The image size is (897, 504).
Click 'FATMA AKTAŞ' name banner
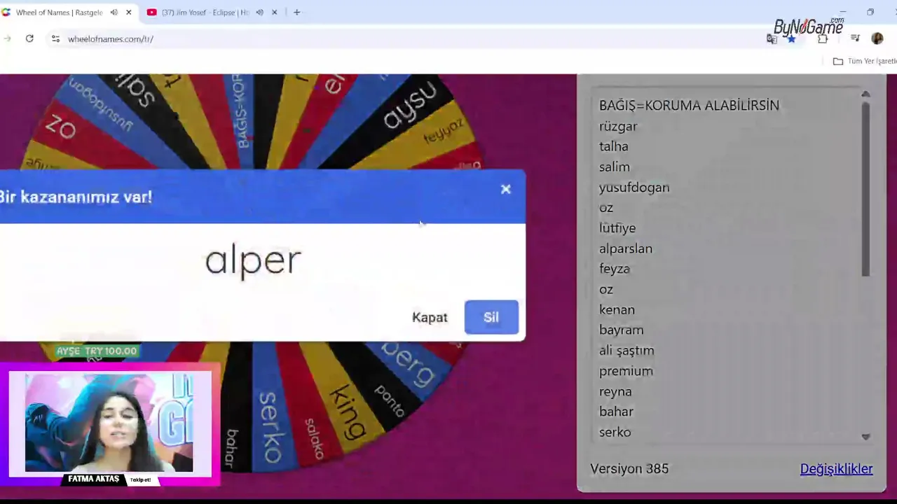pos(94,479)
